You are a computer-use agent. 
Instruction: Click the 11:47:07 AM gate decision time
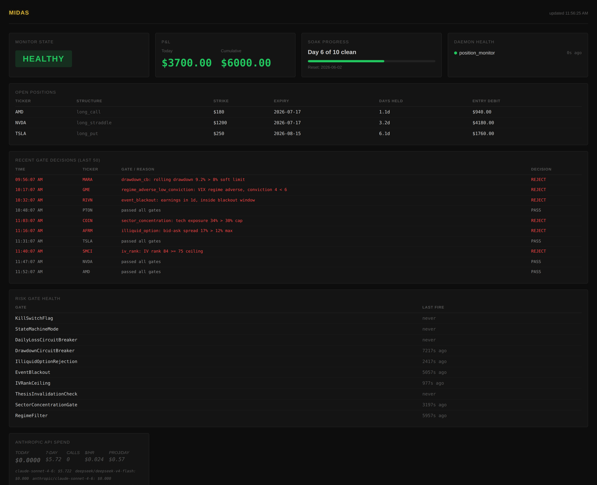coord(29,262)
